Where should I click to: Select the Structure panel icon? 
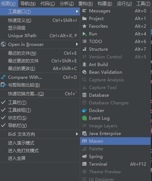click(x=84, y=49)
